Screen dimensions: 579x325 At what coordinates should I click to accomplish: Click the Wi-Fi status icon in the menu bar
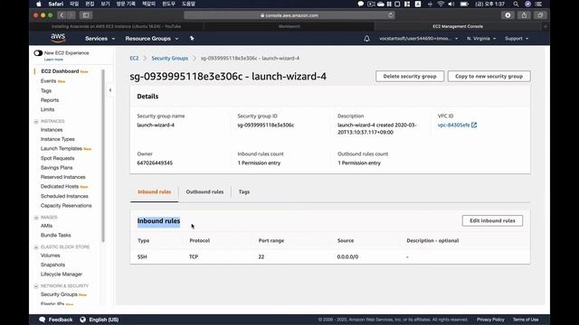point(441,4)
